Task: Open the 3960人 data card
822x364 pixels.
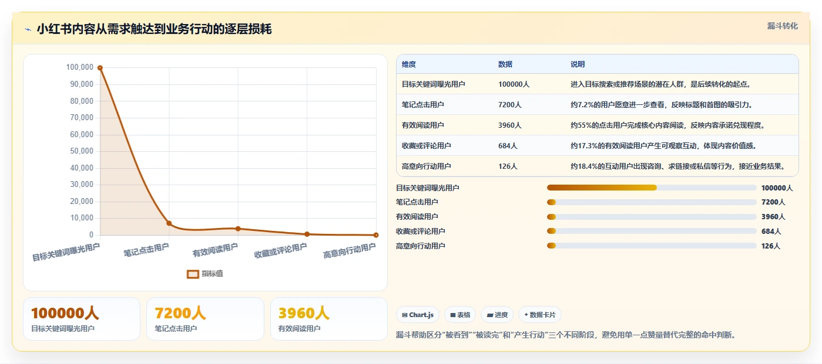Action: coord(329,319)
